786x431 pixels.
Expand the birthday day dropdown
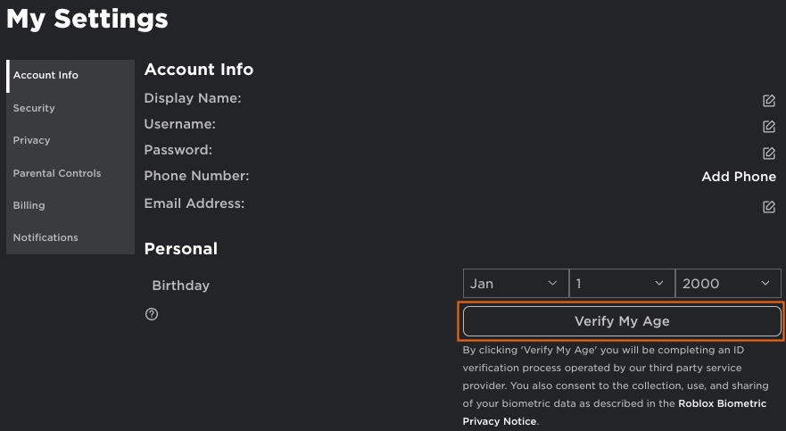coord(621,284)
